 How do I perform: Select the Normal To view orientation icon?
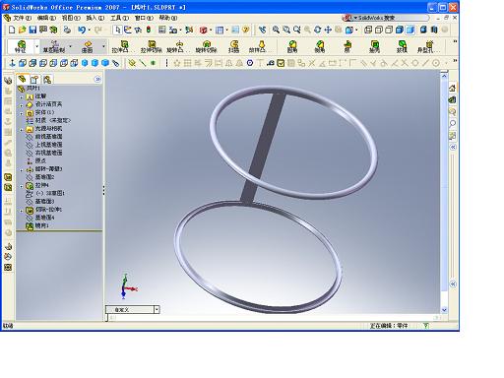coord(12,63)
